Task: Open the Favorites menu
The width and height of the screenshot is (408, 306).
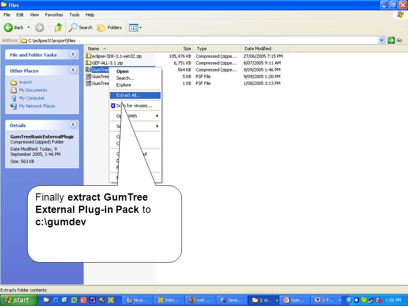Action: pyautogui.click(x=54, y=15)
